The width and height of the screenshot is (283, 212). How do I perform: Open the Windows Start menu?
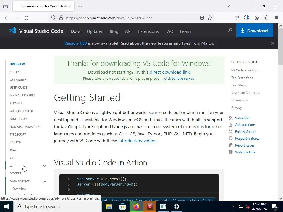tap(7, 206)
